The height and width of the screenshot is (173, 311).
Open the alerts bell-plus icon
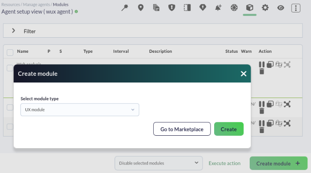coord(218,8)
